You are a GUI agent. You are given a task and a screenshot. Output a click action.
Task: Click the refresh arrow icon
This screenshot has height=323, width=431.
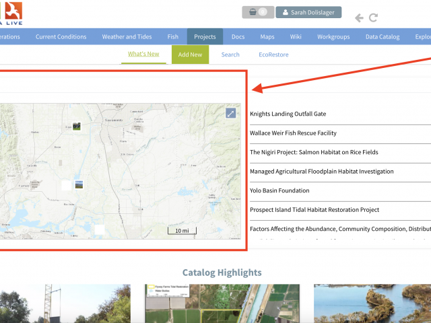click(x=373, y=18)
